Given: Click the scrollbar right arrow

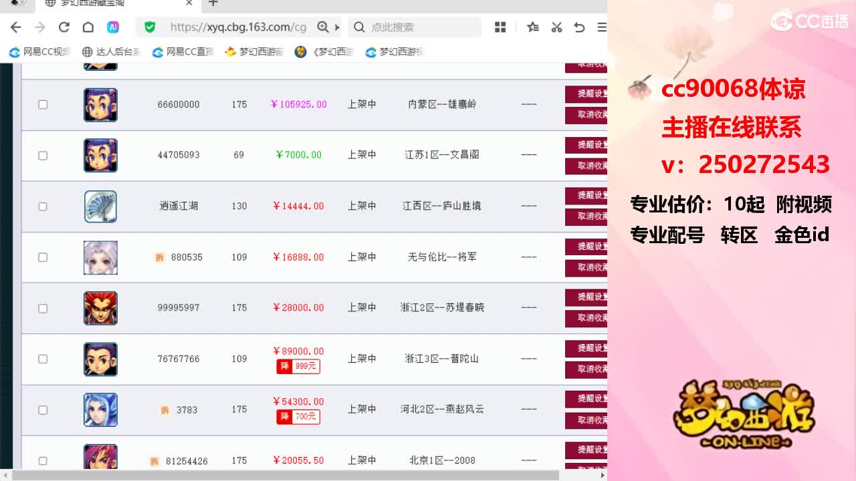Looking at the screenshot, I should 603,475.
